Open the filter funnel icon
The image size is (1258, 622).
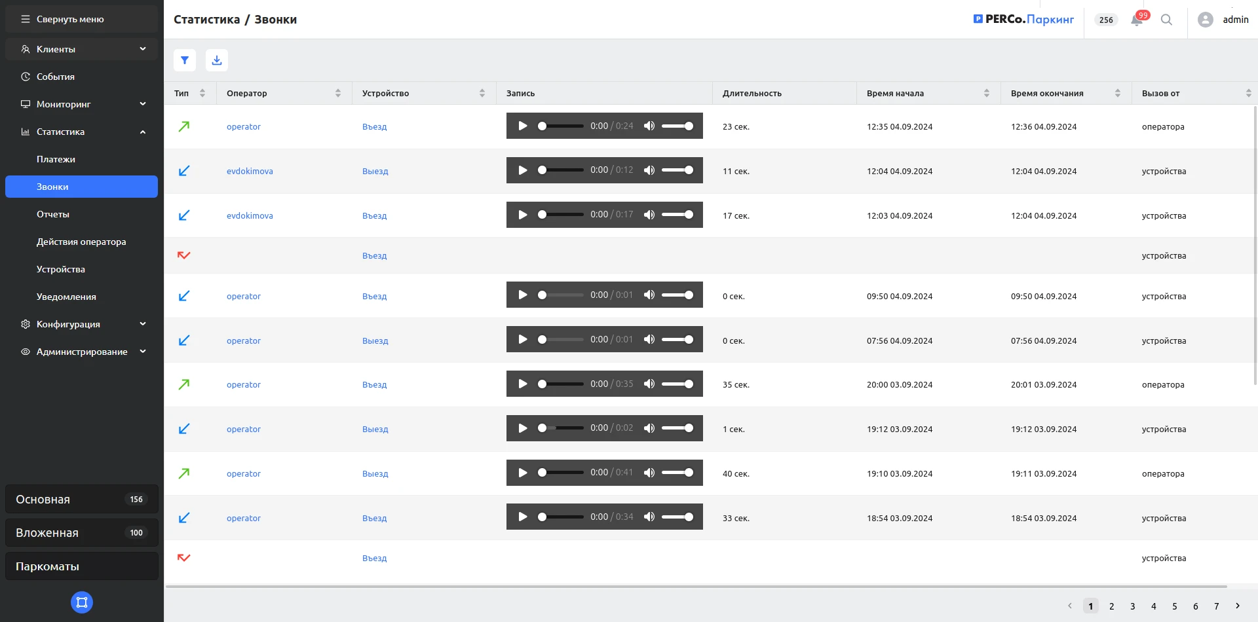(x=185, y=60)
